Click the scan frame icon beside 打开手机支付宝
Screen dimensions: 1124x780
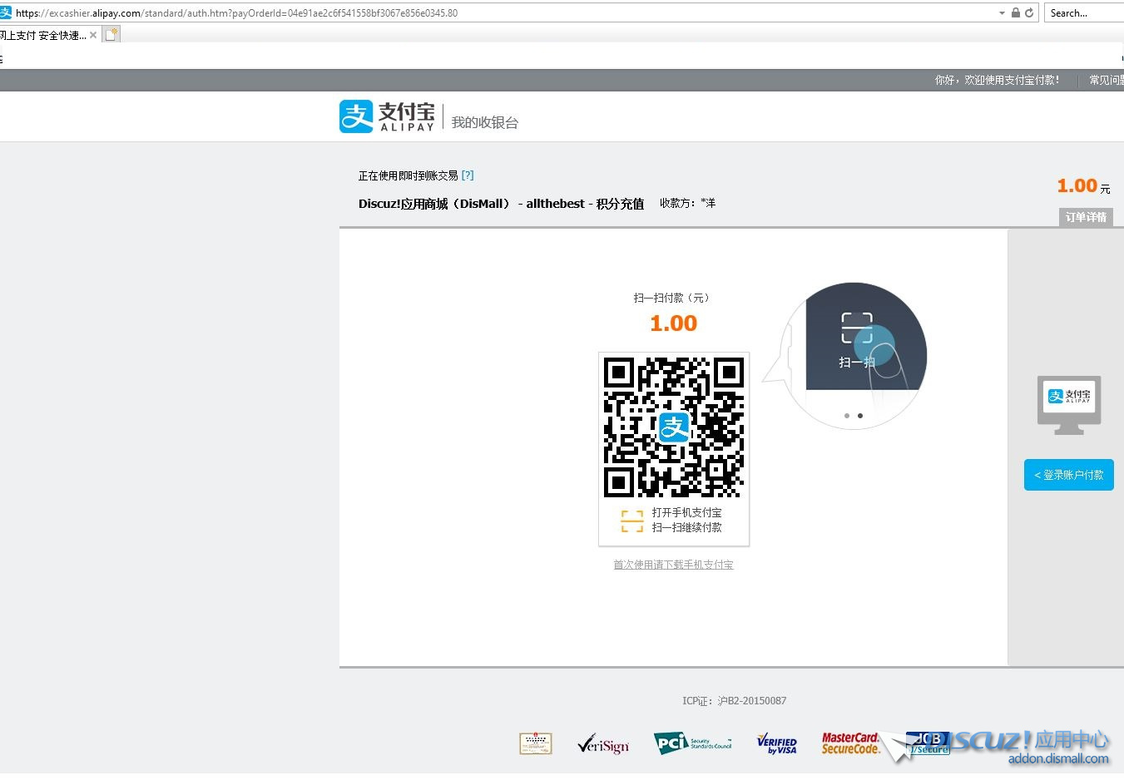(x=632, y=521)
